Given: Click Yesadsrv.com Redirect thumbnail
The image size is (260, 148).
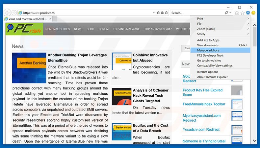Looking at the screenshot, I should coord(237,130).
